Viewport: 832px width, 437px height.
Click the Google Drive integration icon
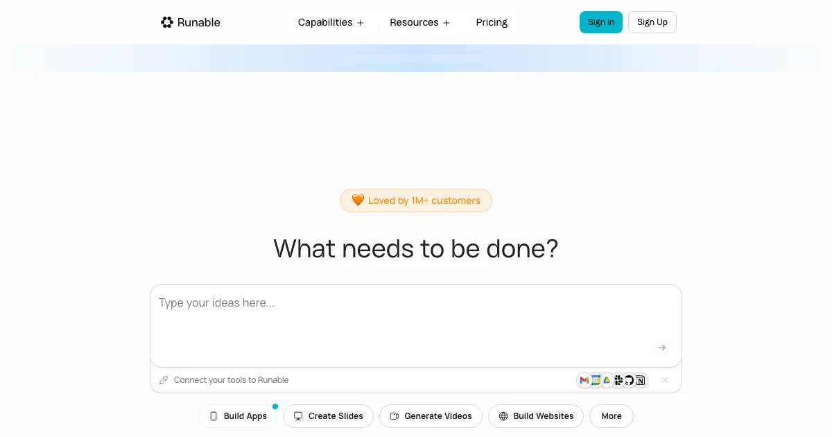click(607, 380)
